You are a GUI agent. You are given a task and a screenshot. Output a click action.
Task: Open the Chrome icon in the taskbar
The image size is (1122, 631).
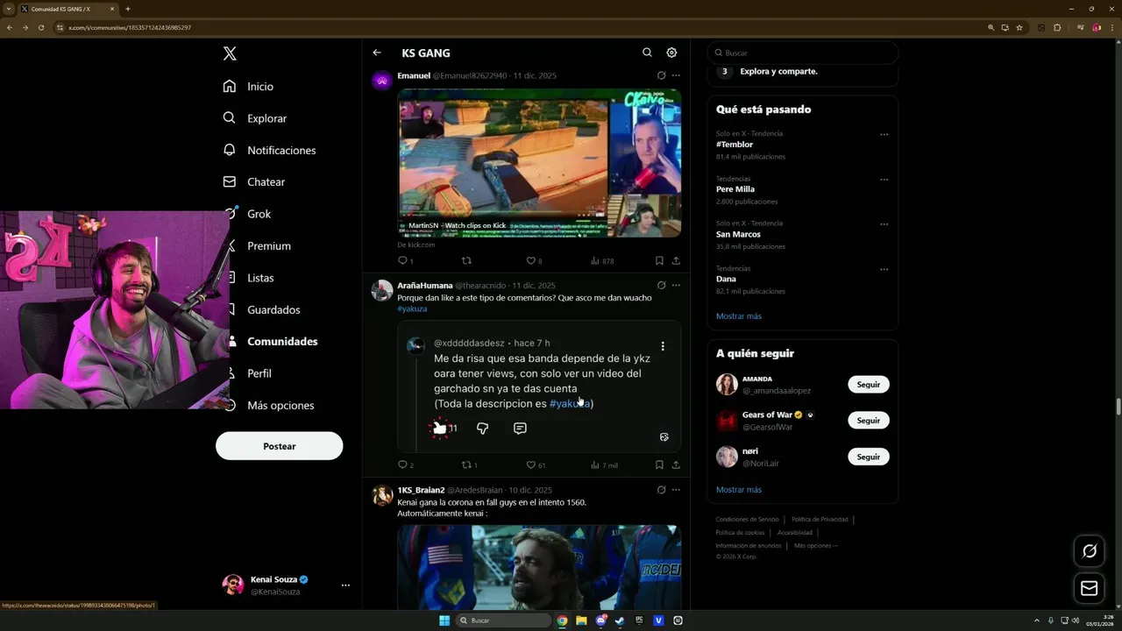pyautogui.click(x=562, y=620)
